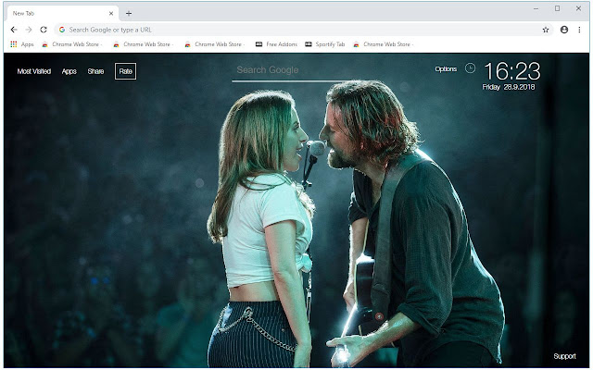Bookmark this page with the star icon
Screen dimensions: 593x370
[546, 30]
